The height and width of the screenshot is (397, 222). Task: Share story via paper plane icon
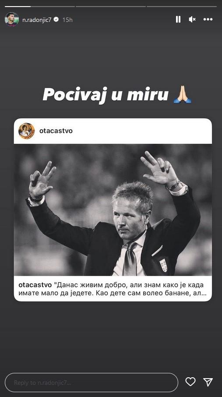pyautogui.click(x=208, y=382)
